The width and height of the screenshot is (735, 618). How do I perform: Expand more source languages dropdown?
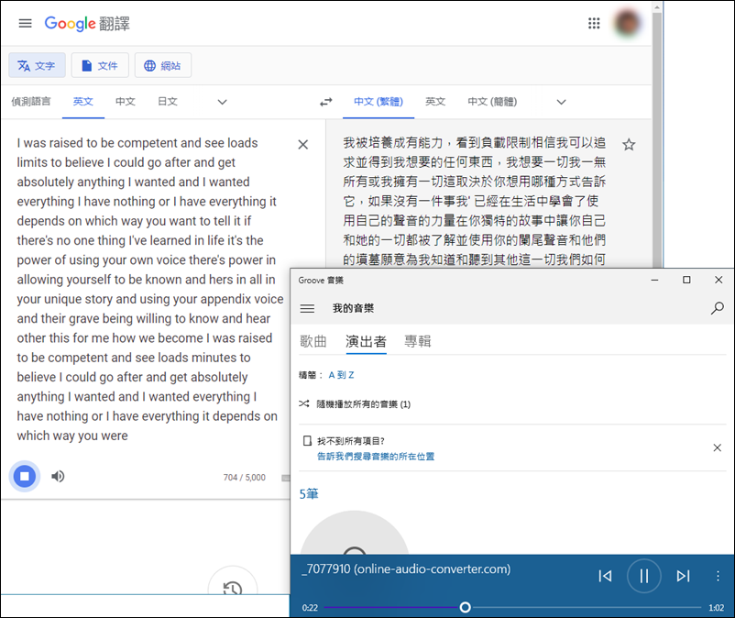click(222, 102)
